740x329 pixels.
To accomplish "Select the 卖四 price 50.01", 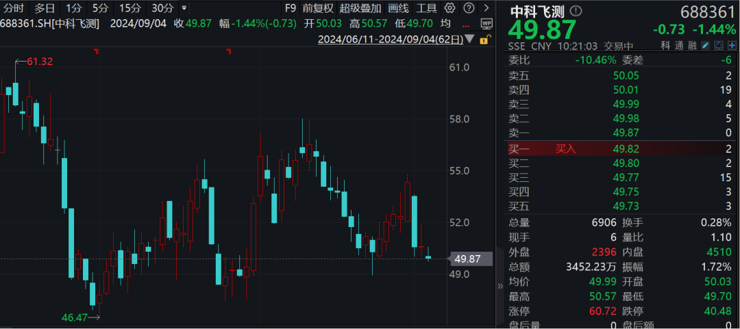I will click(626, 90).
